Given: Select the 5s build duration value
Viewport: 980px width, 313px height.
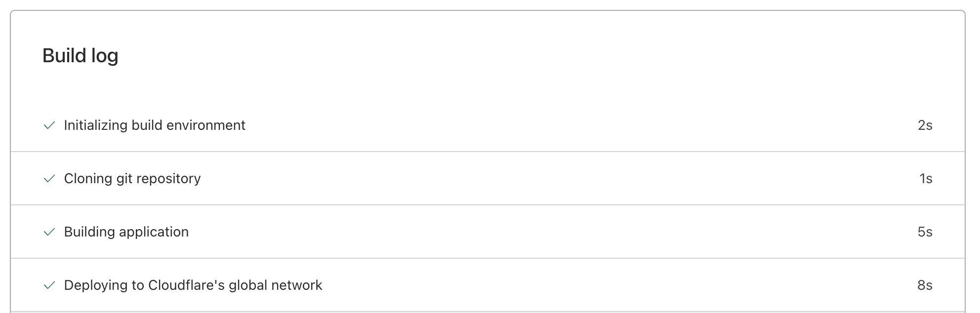Looking at the screenshot, I should pyautogui.click(x=925, y=232).
